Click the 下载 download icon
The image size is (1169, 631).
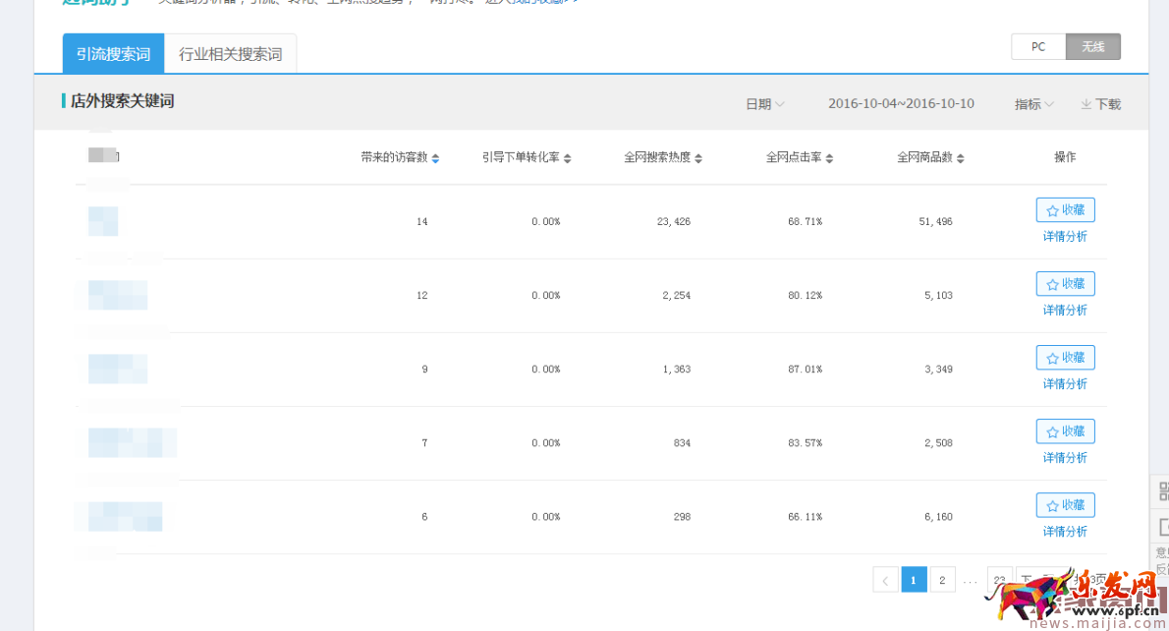pyautogui.click(x=1086, y=104)
